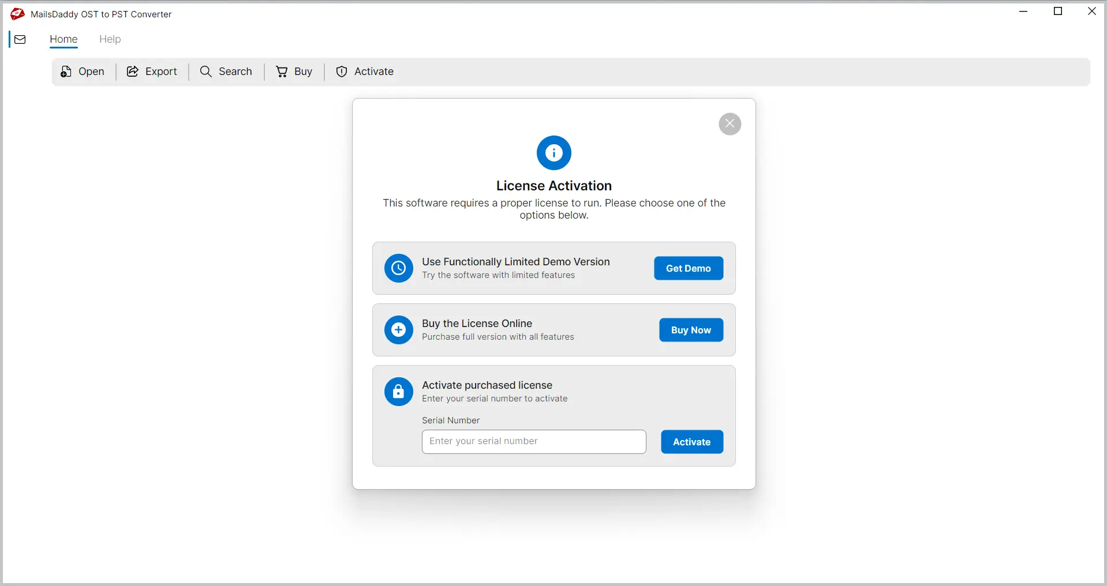Click the Try the software with limited features text

pyautogui.click(x=499, y=275)
